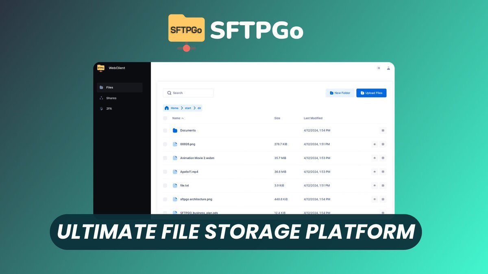Go to the dir breadcrumb folder
488x274 pixels.
(x=199, y=108)
